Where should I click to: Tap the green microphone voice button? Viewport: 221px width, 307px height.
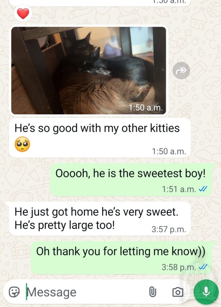tap(206, 292)
